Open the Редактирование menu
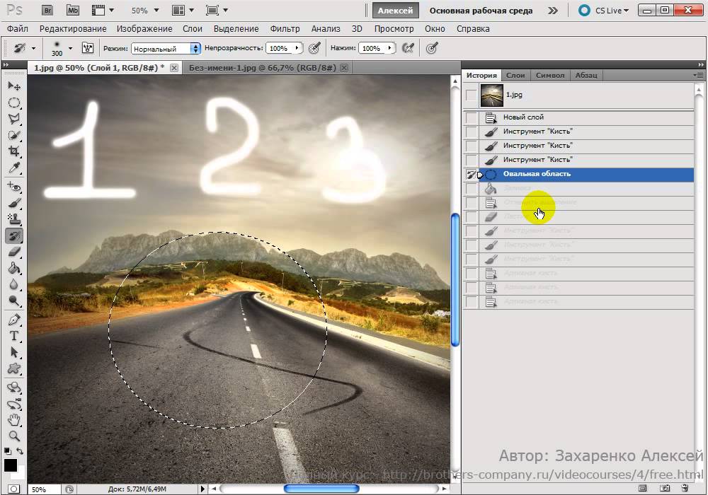The width and height of the screenshot is (708, 495). tap(73, 29)
